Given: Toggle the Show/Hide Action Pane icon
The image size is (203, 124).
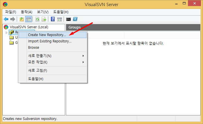Looking at the screenshot, I should (x=60, y=19).
